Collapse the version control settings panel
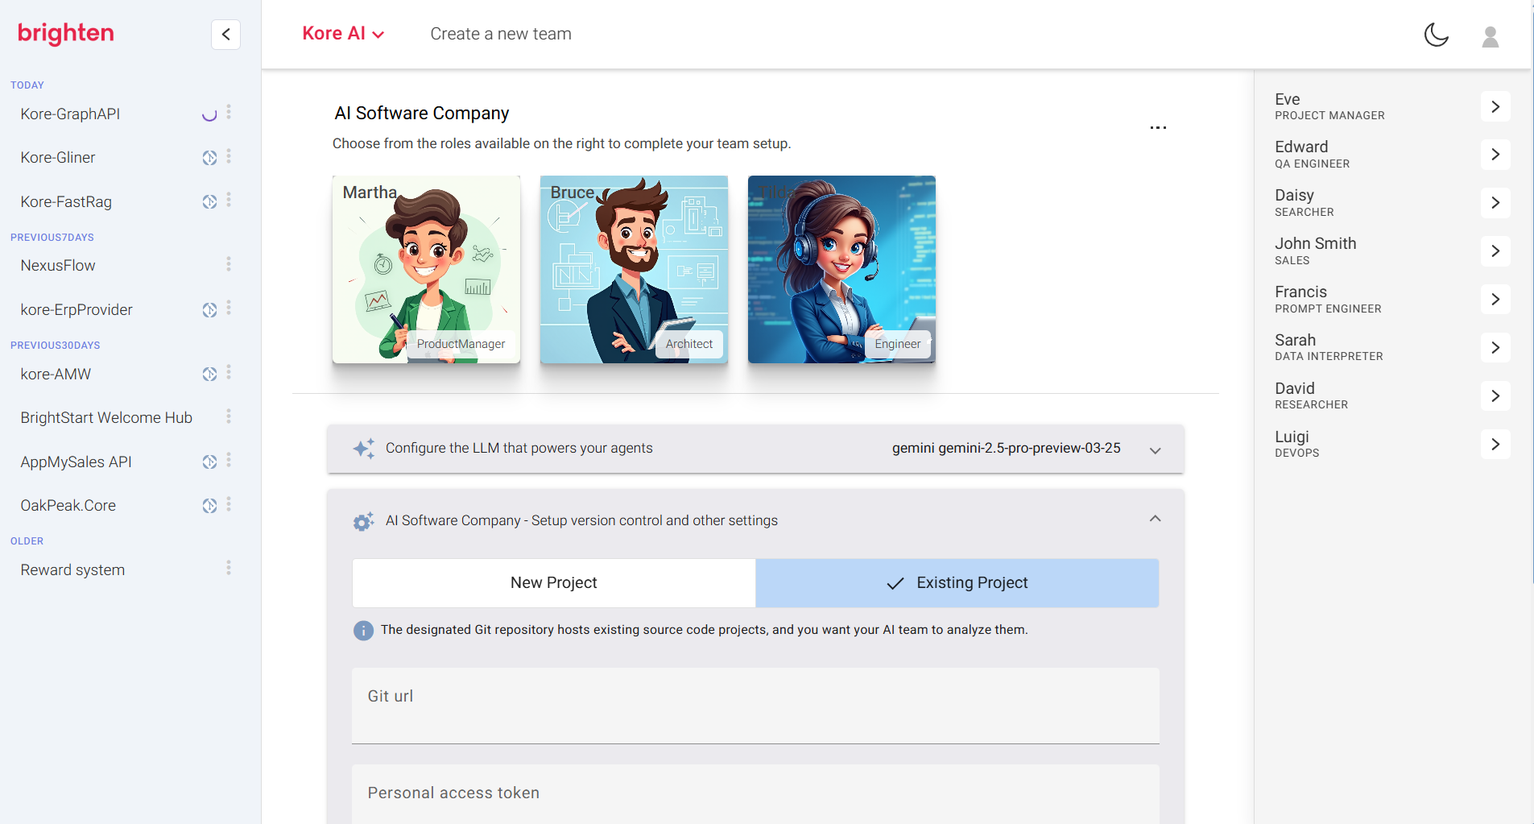The width and height of the screenshot is (1534, 824). 1155,520
